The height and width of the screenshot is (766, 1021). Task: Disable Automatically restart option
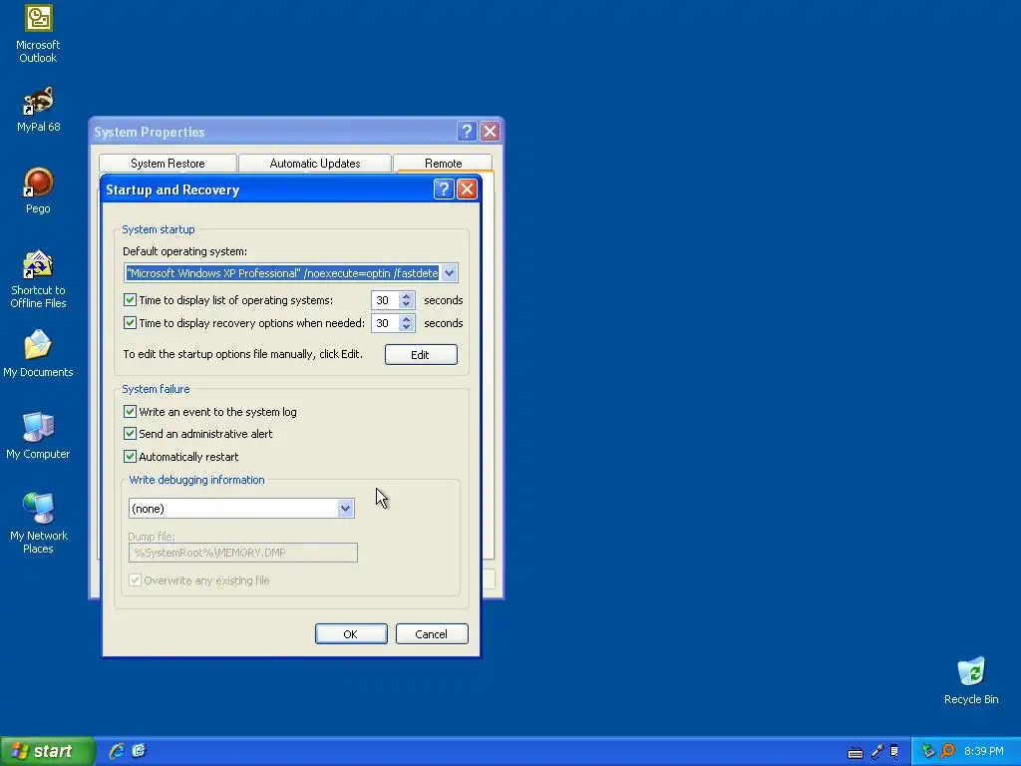[x=130, y=457]
